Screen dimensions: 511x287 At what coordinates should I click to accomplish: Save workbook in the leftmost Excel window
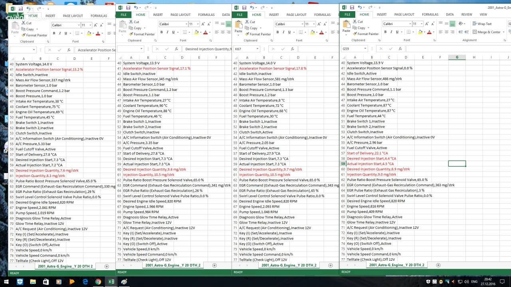(20, 8)
